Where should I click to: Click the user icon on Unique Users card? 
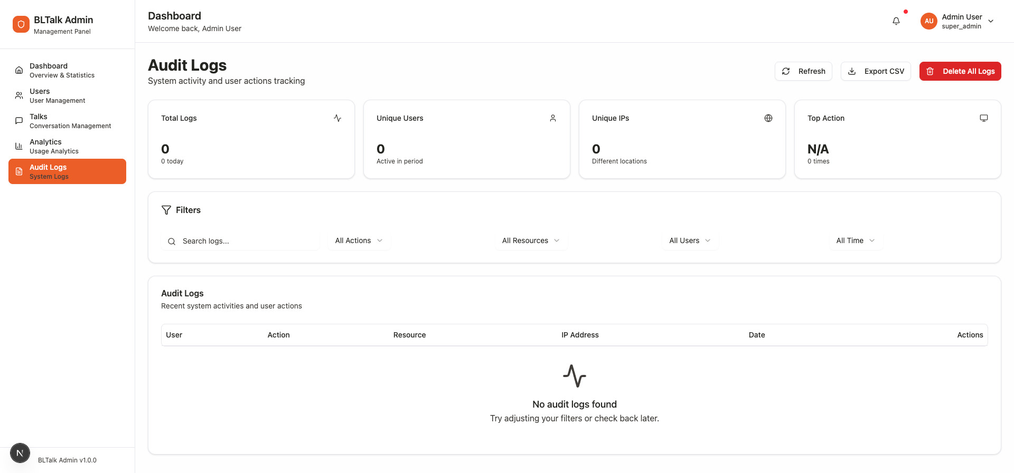553,118
